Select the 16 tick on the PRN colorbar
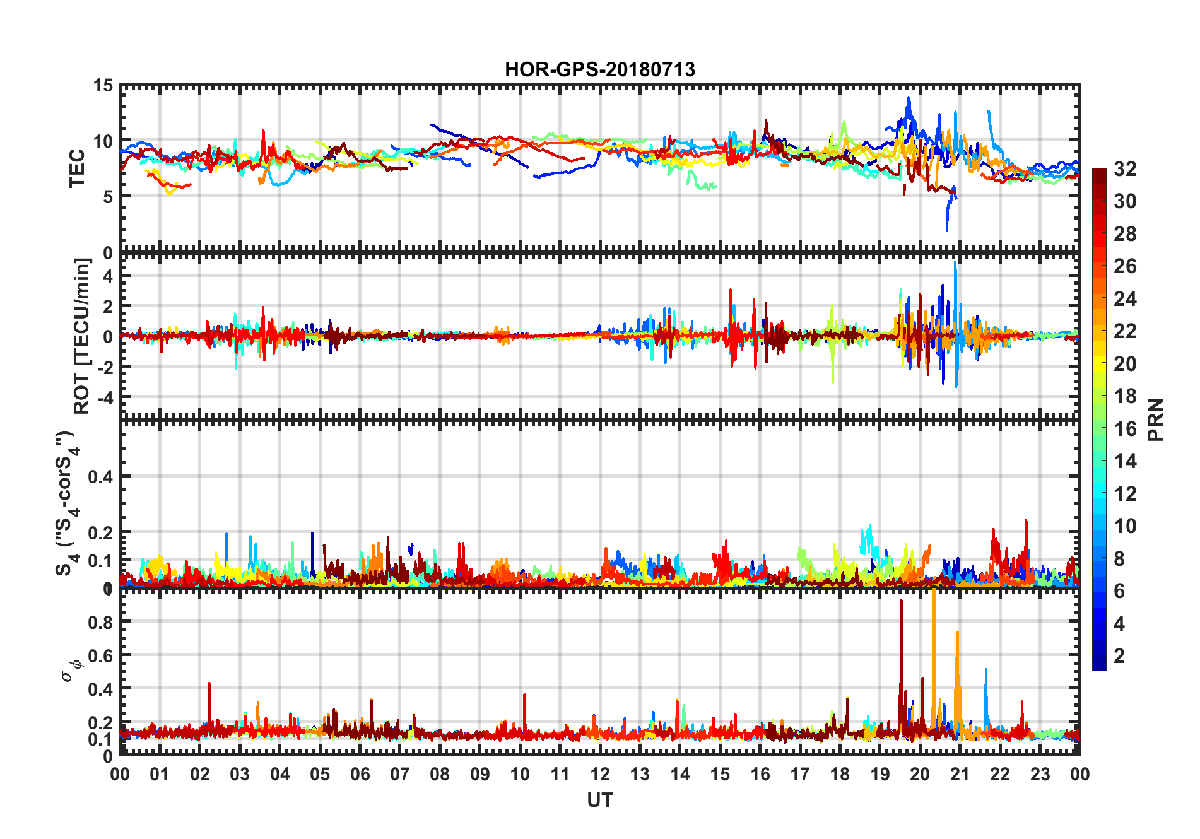This screenshot has height=839, width=1200. tap(1125, 429)
